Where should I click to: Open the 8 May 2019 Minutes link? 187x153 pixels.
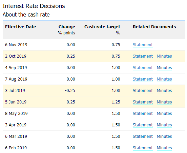point(164,114)
